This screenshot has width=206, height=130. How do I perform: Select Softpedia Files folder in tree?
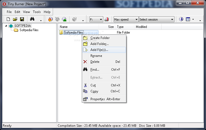coord(29,30)
